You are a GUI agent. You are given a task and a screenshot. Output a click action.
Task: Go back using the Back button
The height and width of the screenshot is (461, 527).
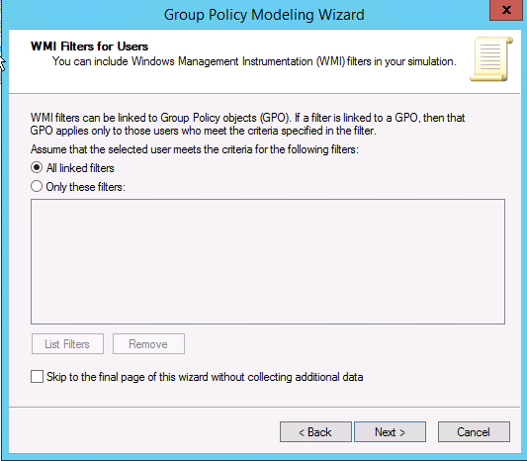pos(315,432)
